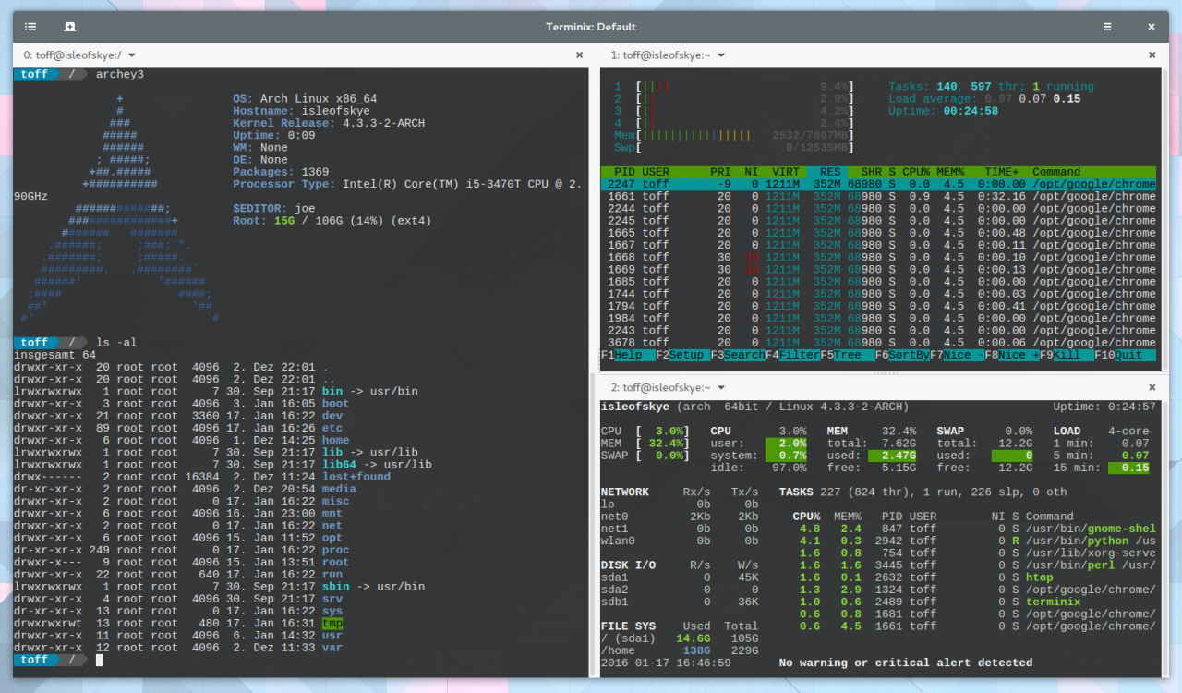Open htop F2 Setup
The width and height of the screenshot is (1182, 693).
(682, 355)
